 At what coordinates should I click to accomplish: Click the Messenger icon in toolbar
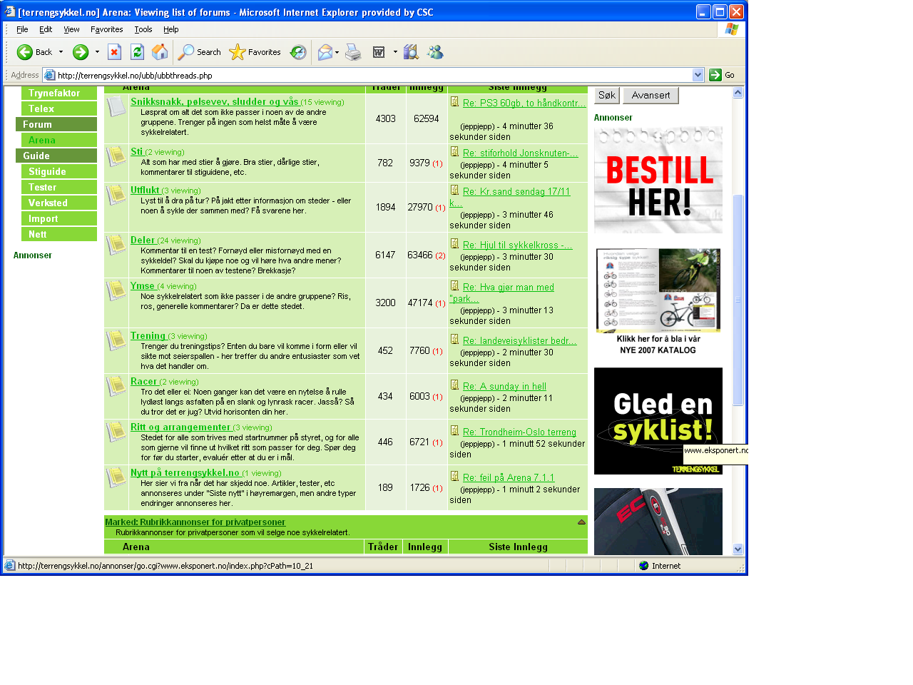tap(435, 52)
